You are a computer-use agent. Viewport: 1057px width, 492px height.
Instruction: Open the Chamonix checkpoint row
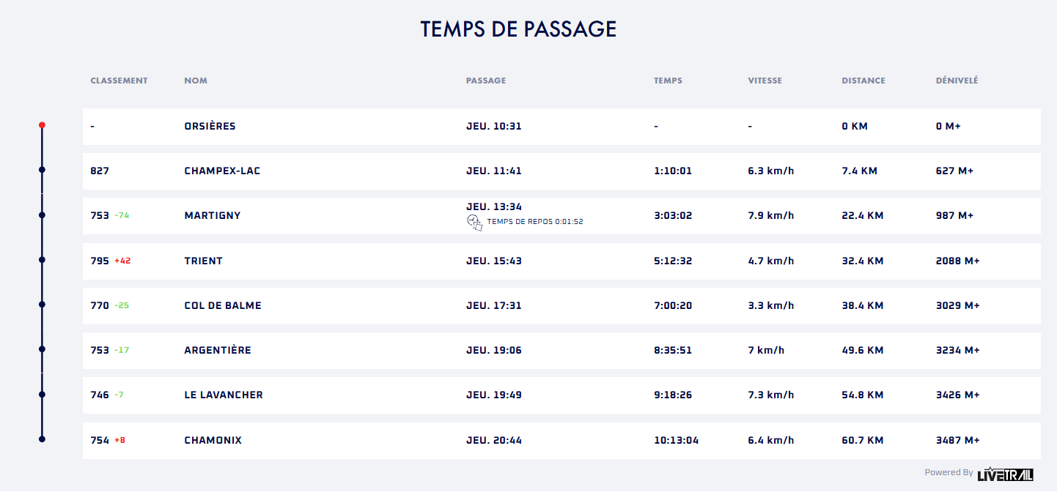click(x=561, y=441)
